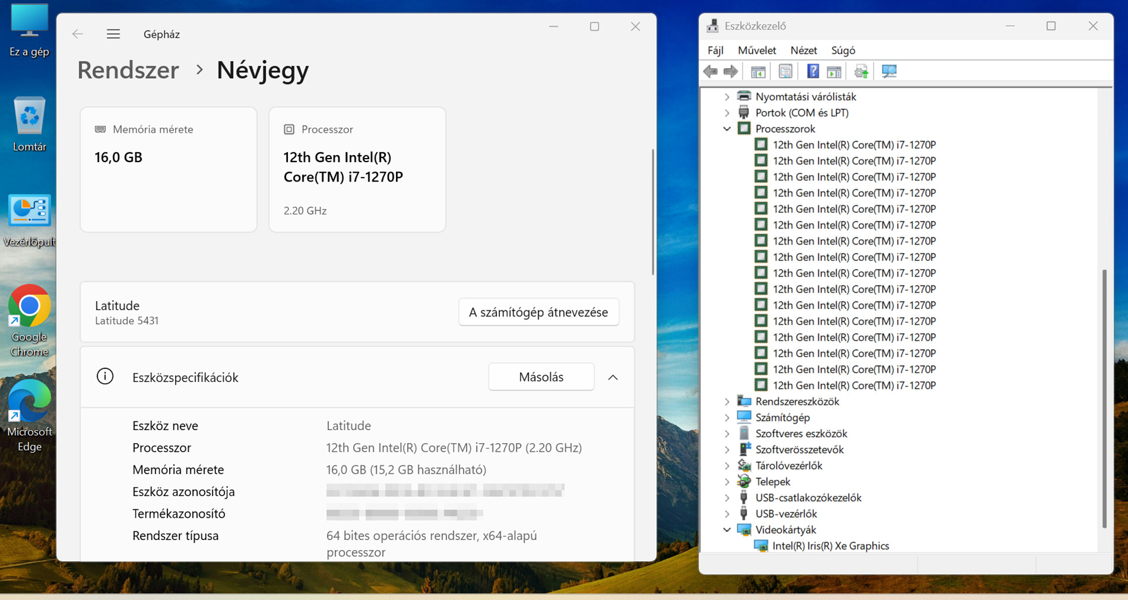1128x600 pixels.
Task: Expand the Telepek node
Action: point(727,482)
